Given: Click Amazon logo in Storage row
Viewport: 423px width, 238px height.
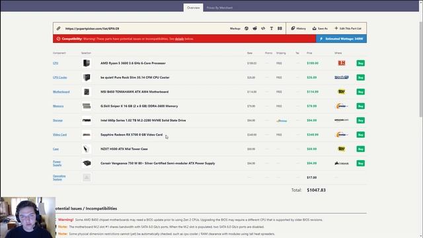Looking at the screenshot, I should [342, 120].
